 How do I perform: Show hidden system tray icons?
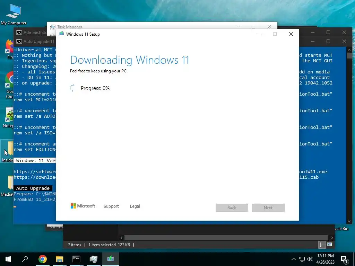pyautogui.click(x=293, y=259)
